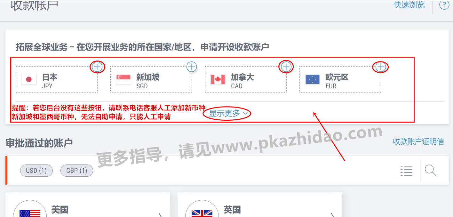This screenshot has width=453, height=217.
Task: Click the European Union flag icon
Action: point(313,79)
